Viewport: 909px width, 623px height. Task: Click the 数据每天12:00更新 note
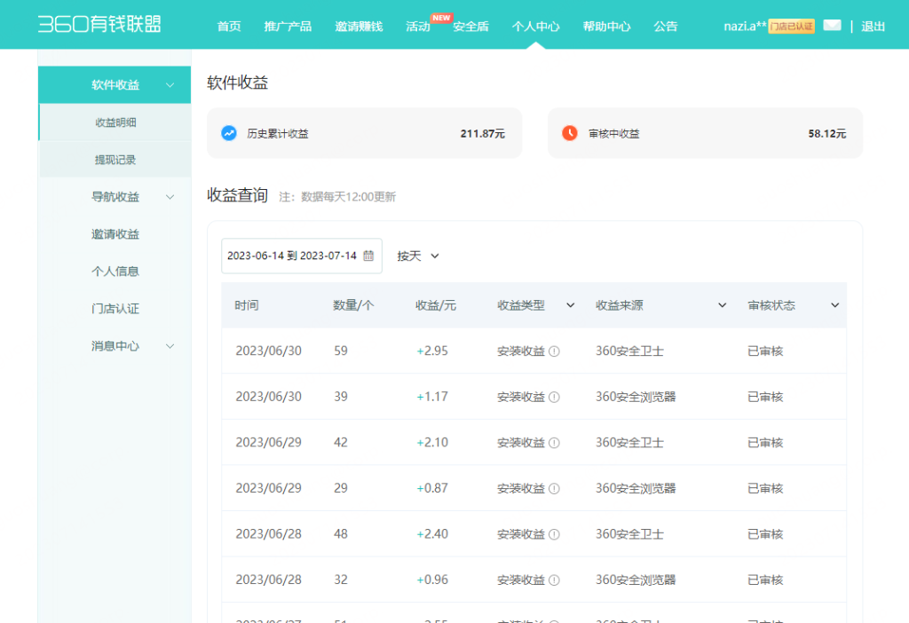(x=348, y=197)
